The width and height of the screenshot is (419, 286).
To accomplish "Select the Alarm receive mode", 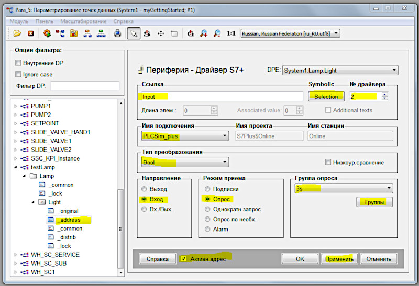I will (x=207, y=229).
